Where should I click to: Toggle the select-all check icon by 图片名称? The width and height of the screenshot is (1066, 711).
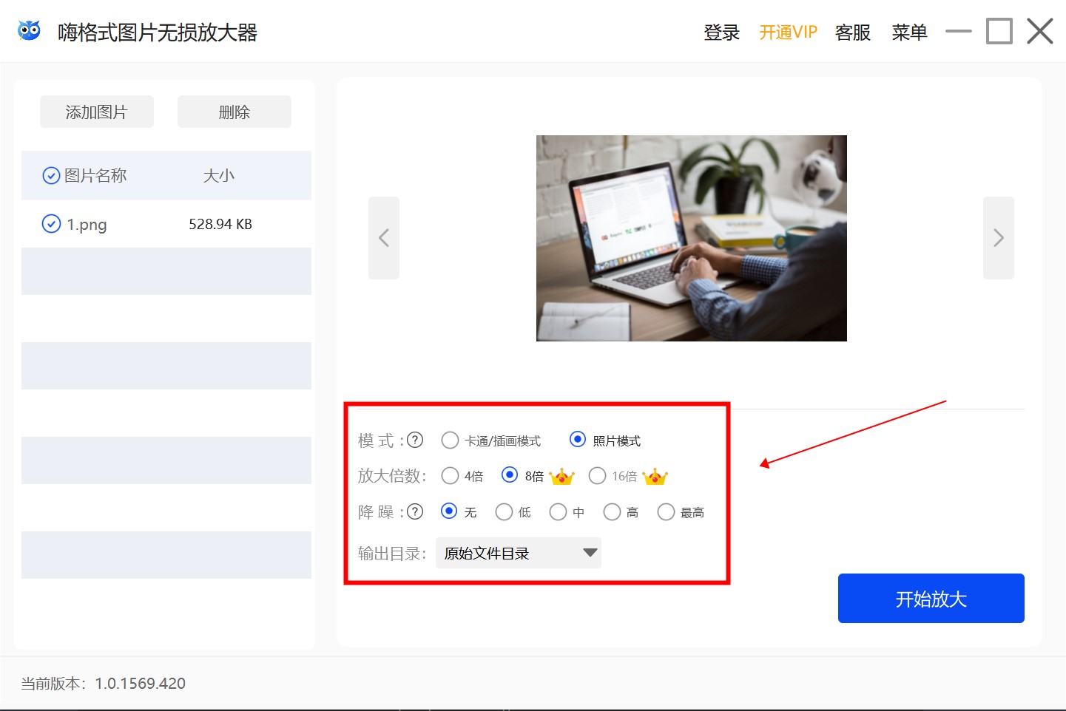click(x=51, y=176)
